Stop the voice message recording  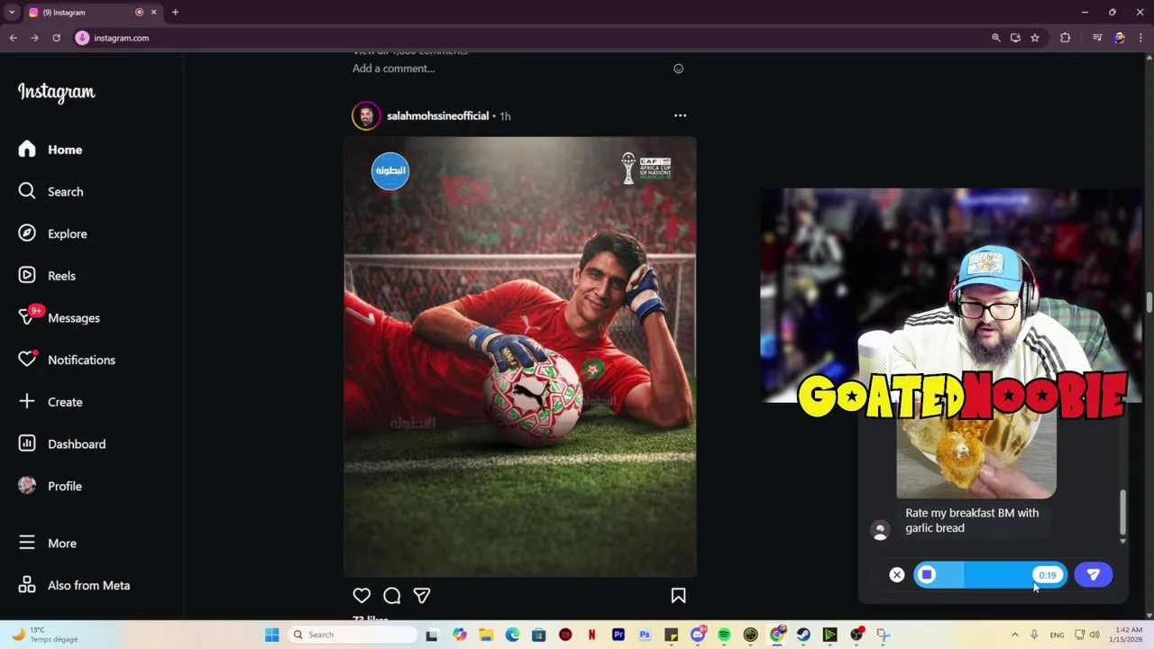(927, 575)
